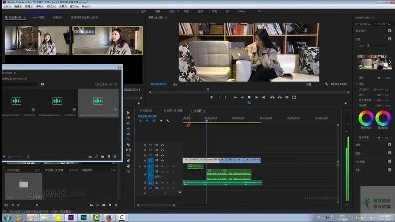Viewport: 395px width, 222px height.
Task: Select the Slide tool
Action: click(128, 155)
